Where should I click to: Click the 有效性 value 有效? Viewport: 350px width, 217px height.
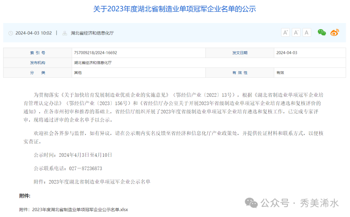[x=280, y=73]
